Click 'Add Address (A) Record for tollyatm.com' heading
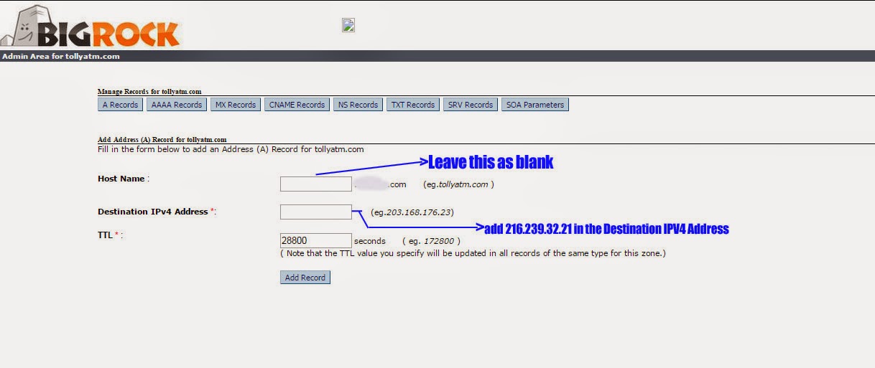Screen dimensions: 875x368 (x=162, y=140)
